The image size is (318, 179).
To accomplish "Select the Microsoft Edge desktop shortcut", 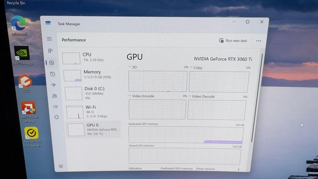I will click(19, 28).
